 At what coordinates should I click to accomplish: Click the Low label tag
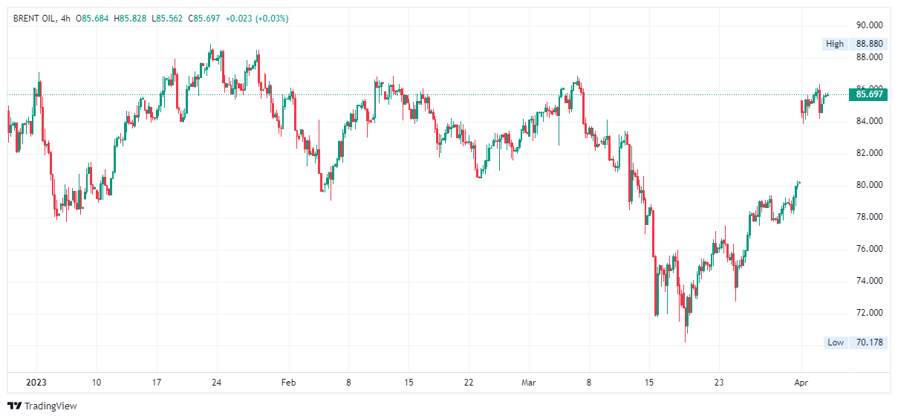[836, 342]
